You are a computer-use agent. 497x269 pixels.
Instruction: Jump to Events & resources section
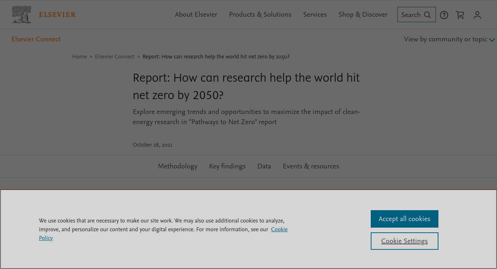pos(311,166)
